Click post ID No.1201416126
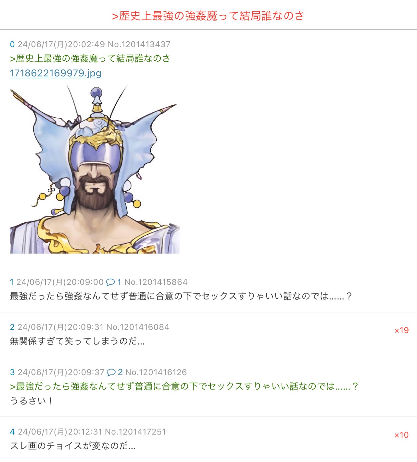This screenshot has width=417, height=462. [156, 372]
